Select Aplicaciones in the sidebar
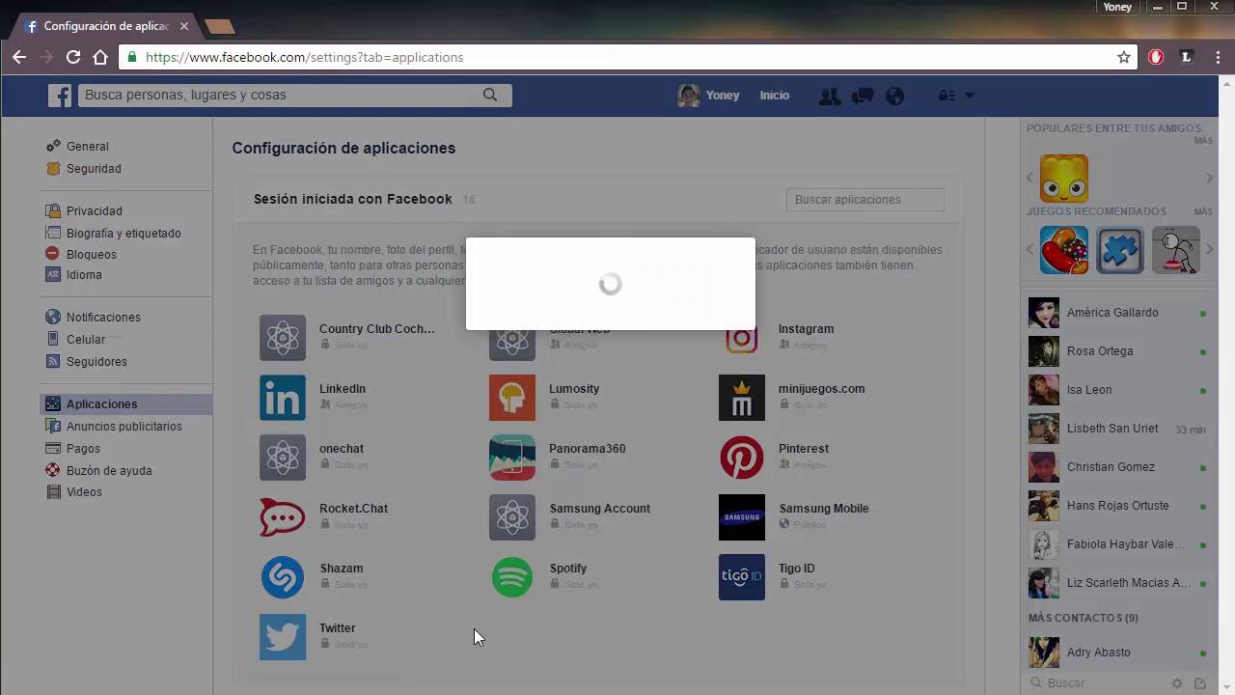Image resolution: width=1235 pixels, height=695 pixels. (126, 404)
